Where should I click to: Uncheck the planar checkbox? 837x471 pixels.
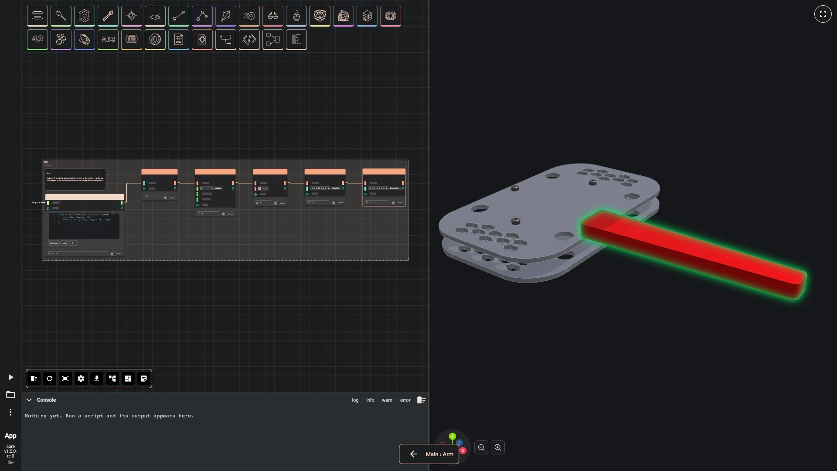tap(259, 189)
